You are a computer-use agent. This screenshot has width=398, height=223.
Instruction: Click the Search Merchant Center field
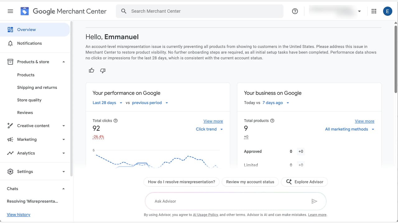[x=200, y=11]
